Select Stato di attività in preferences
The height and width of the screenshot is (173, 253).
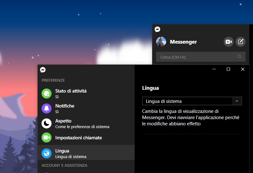pos(86,94)
